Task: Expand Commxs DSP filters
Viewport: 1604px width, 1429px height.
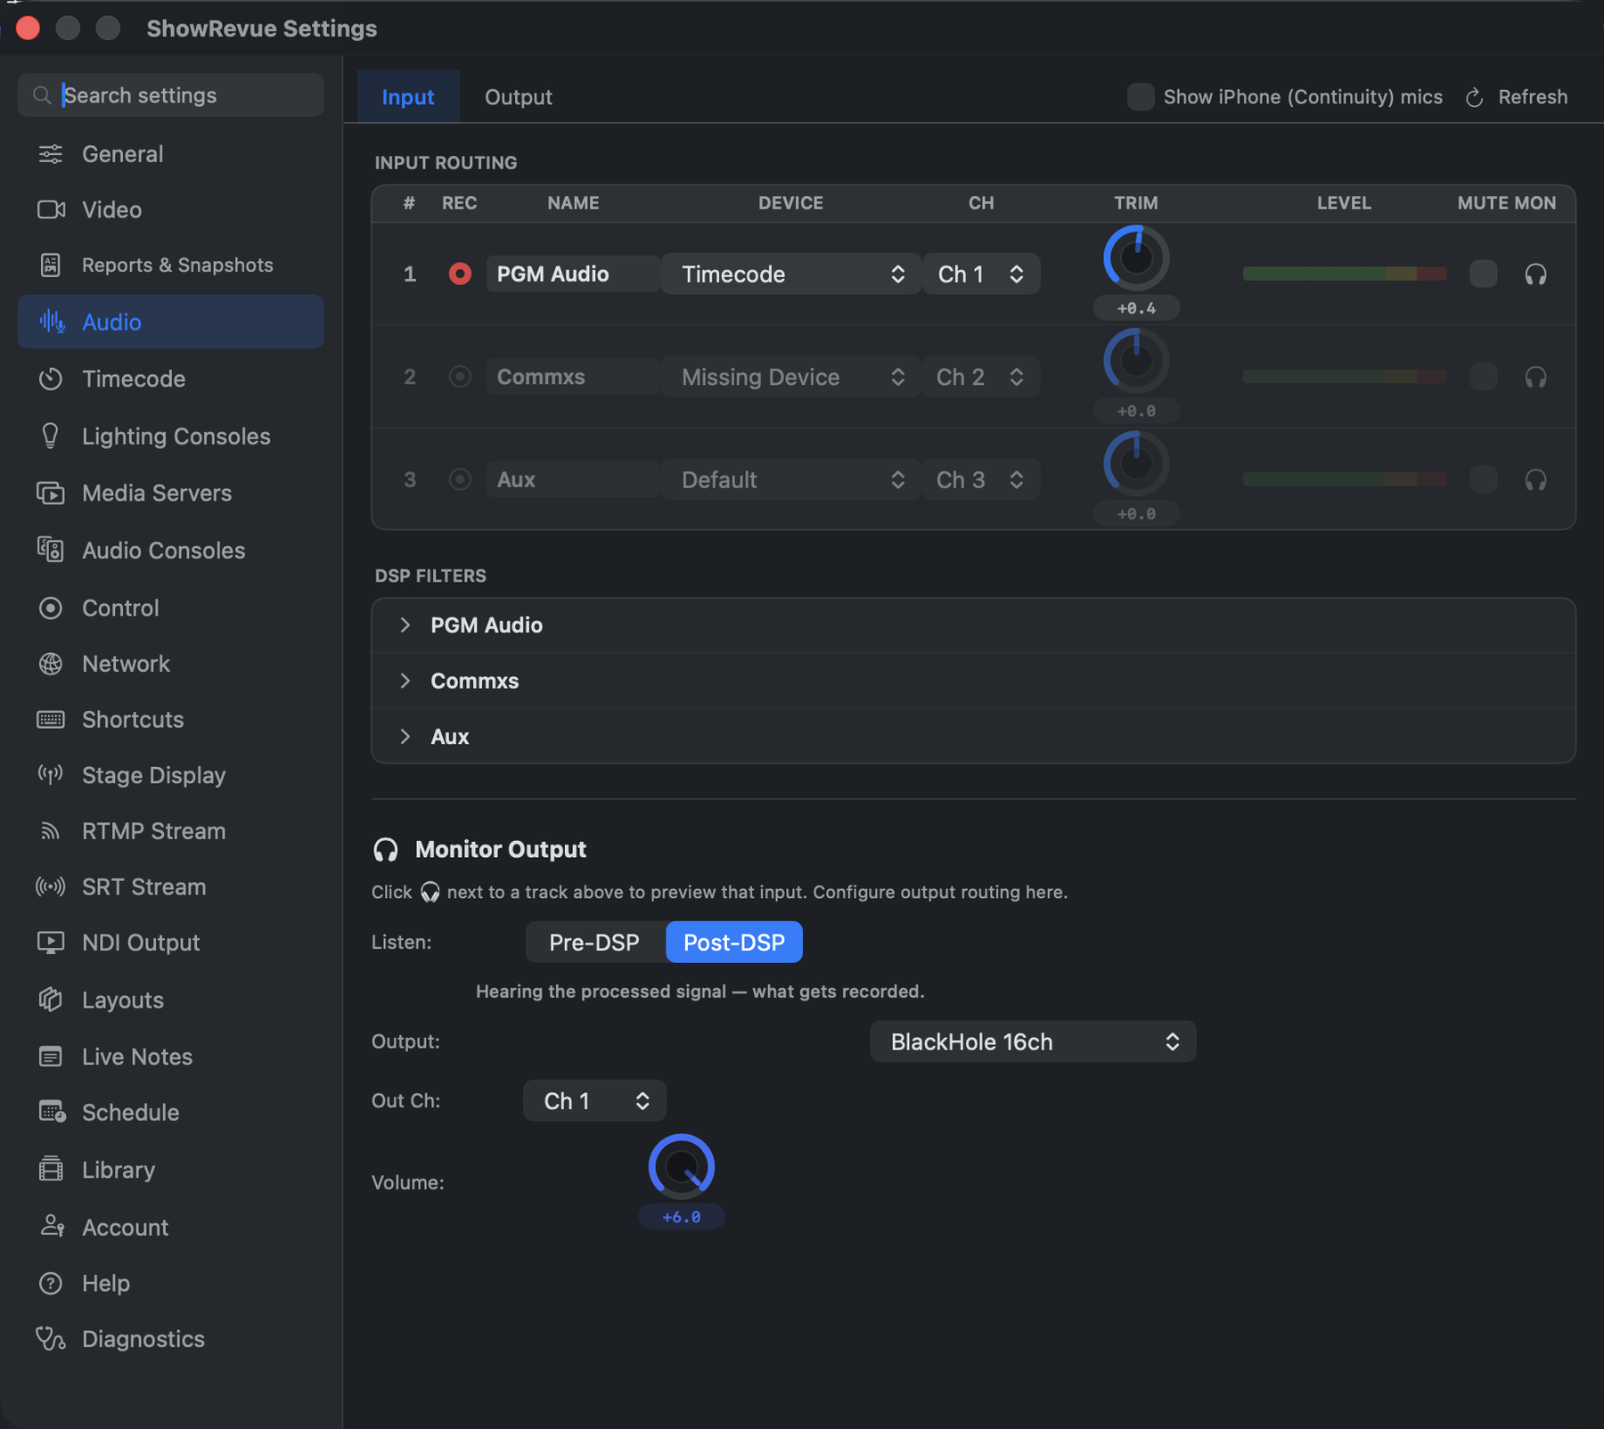Action: coord(405,681)
